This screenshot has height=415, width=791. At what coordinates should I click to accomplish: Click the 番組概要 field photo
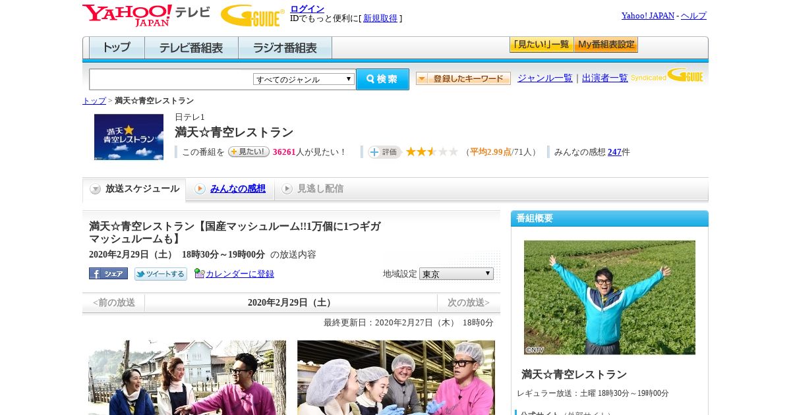click(x=610, y=298)
